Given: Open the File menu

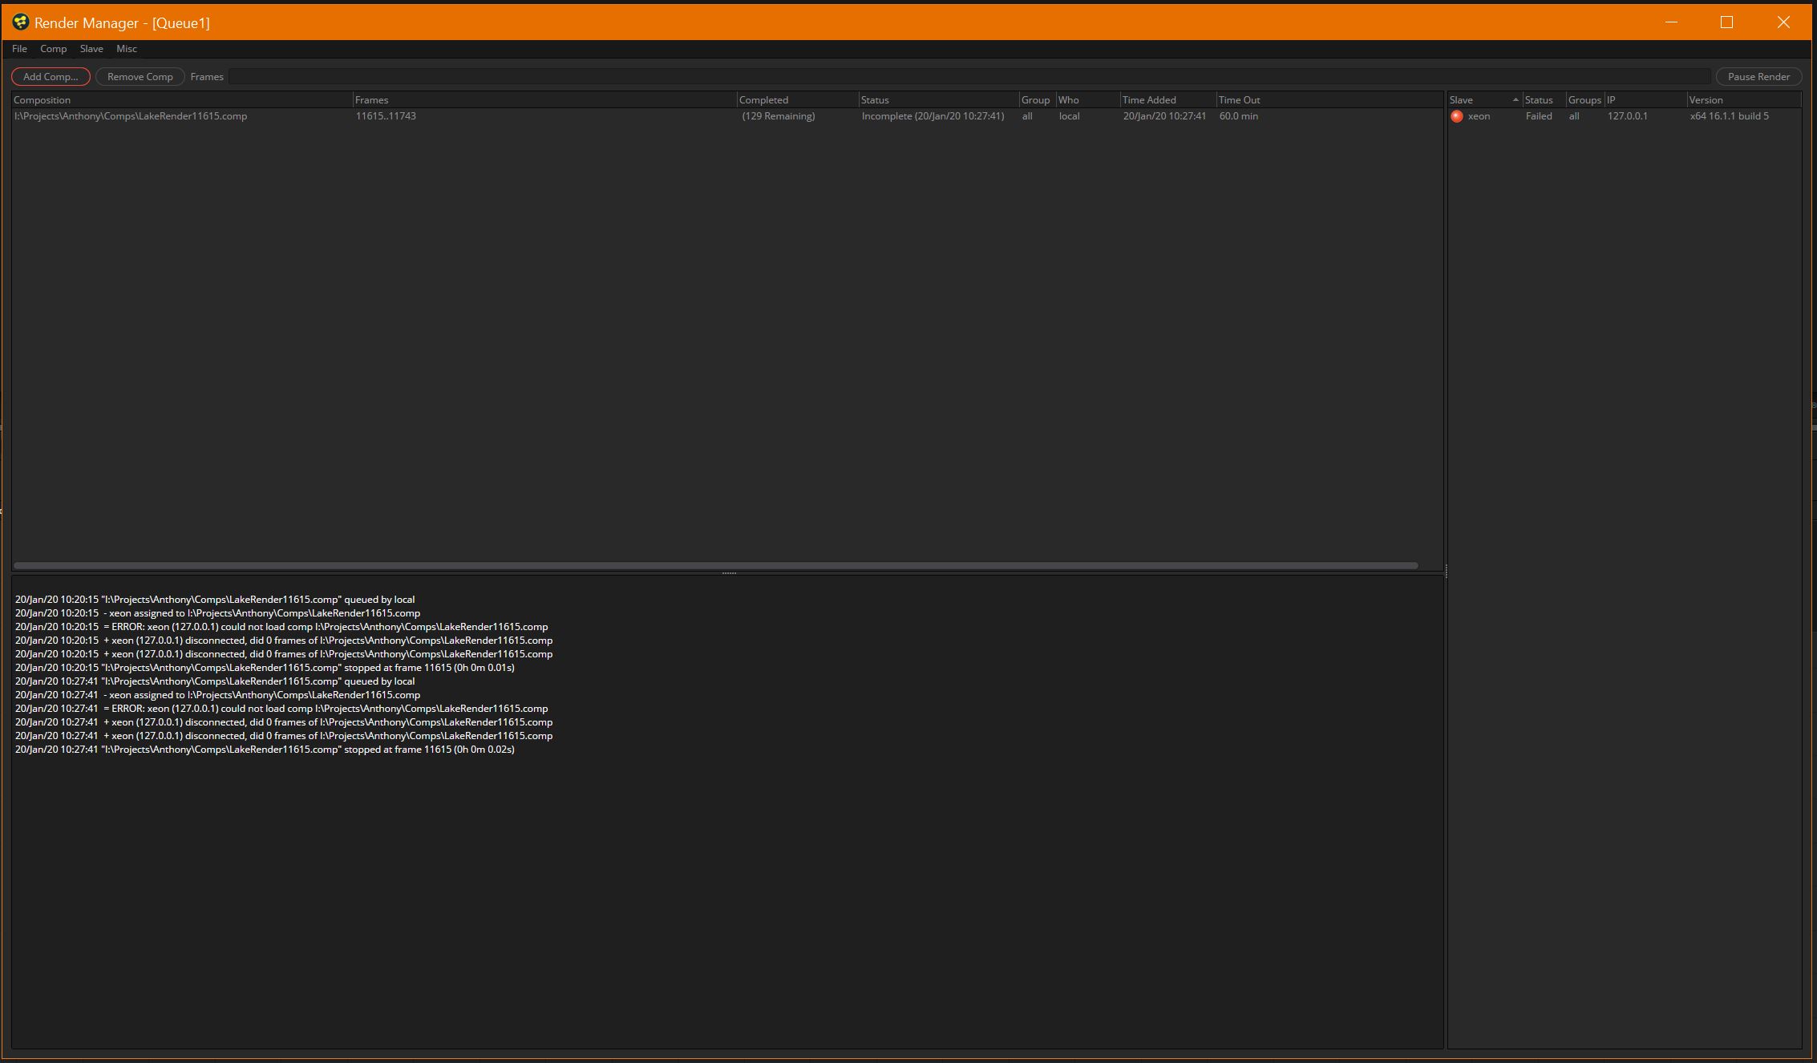Looking at the screenshot, I should [19, 49].
